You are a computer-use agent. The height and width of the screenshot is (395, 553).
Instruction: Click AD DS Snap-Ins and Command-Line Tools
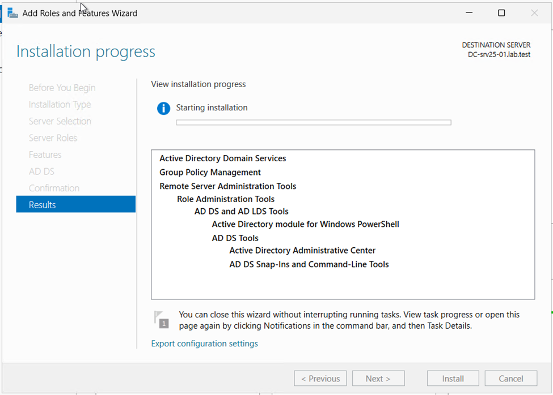point(309,264)
